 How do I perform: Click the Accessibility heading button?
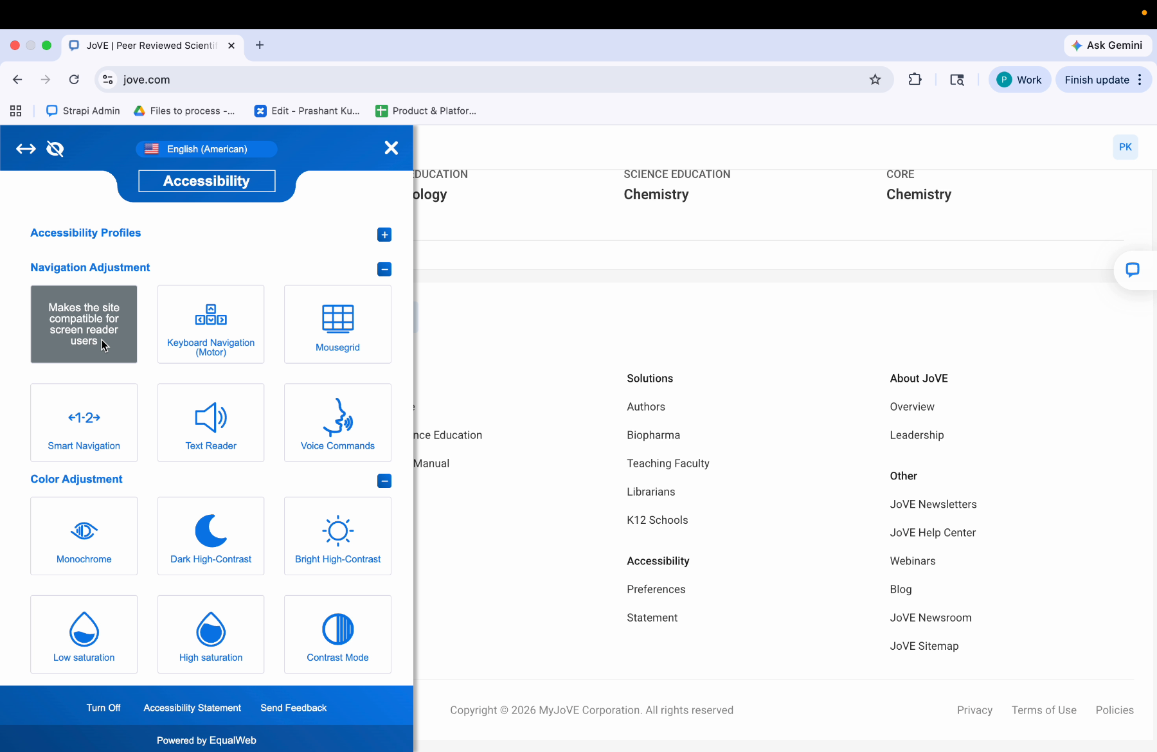tap(206, 181)
